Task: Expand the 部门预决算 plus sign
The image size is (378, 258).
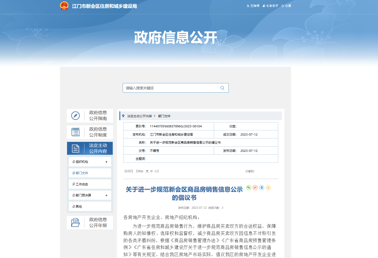Action: click(106, 195)
